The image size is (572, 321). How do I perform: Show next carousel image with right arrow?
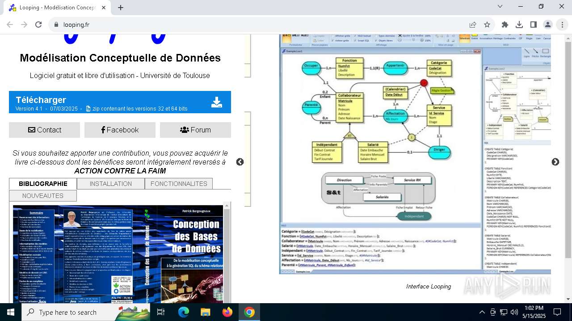555,162
